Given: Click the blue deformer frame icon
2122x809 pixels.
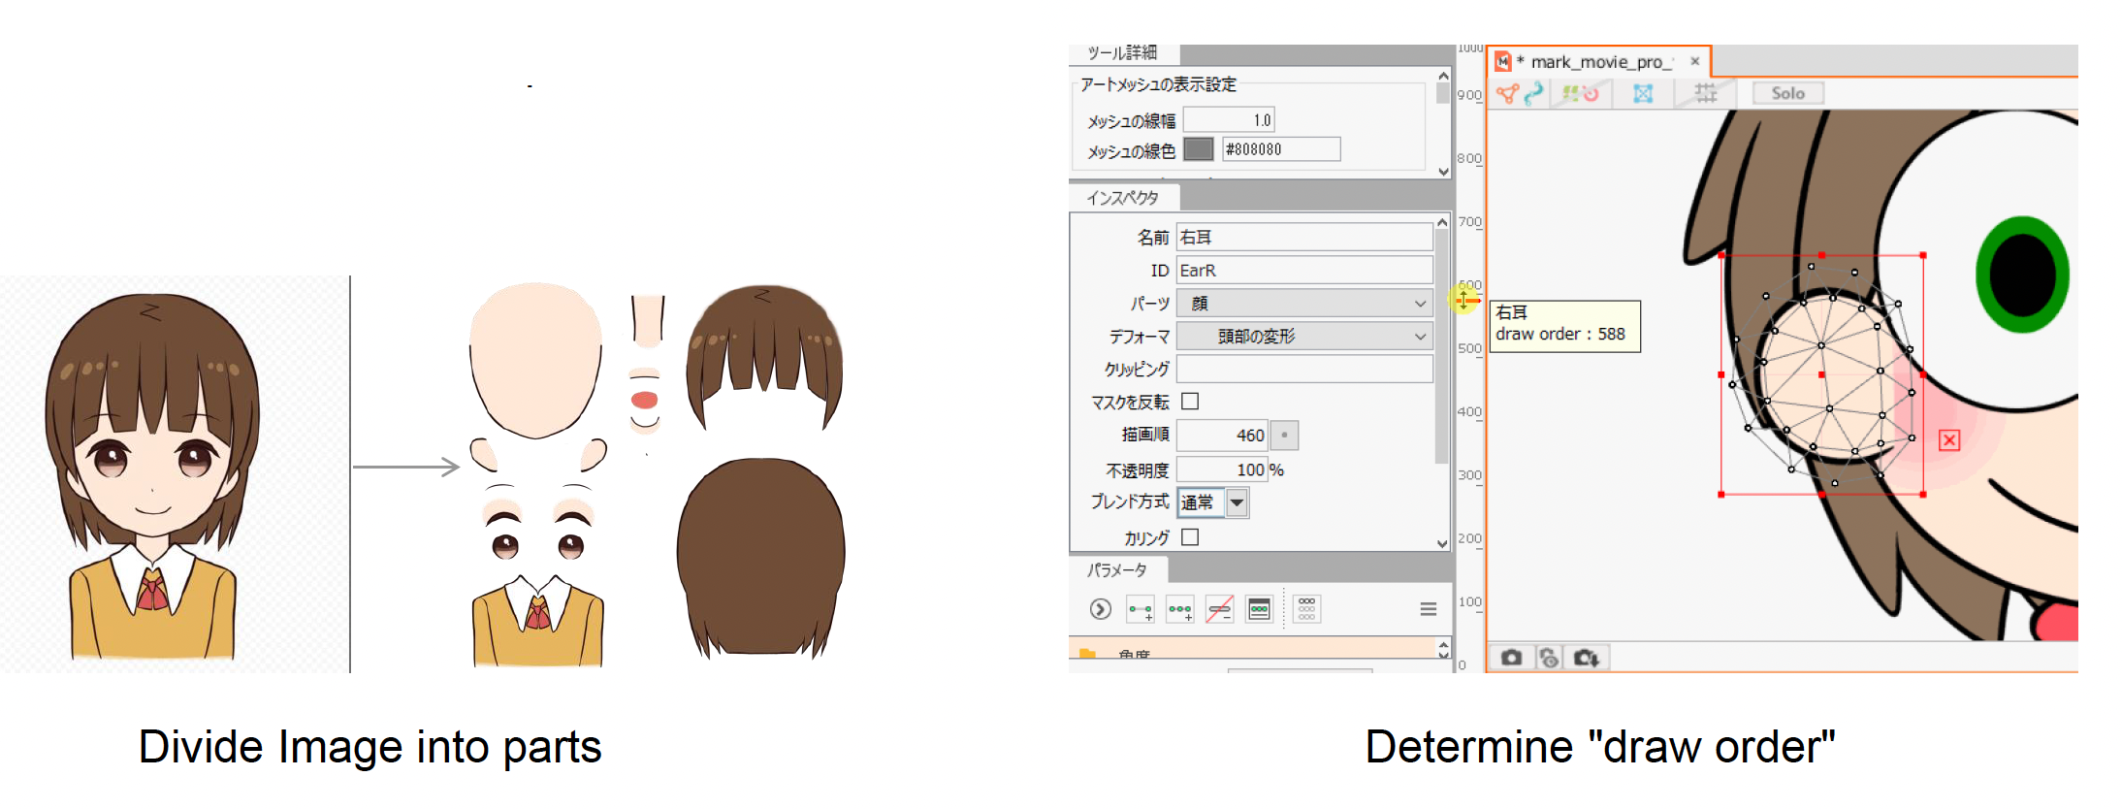Looking at the screenshot, I should tap(1643, 93).
